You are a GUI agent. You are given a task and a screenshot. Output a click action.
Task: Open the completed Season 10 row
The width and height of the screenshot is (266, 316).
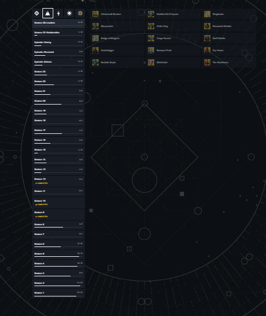(x=58, y=203)
